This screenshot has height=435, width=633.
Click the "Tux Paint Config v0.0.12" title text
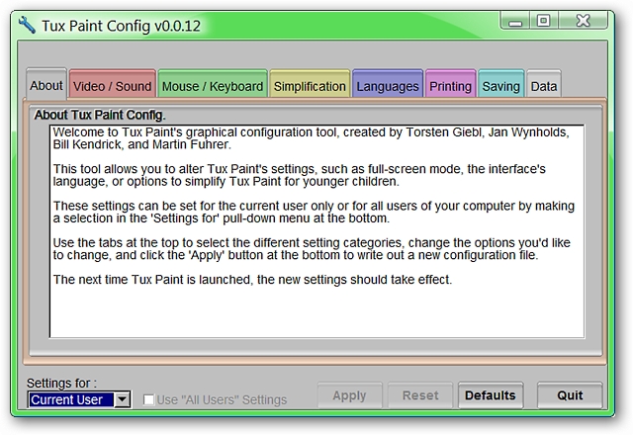pyautogui.click(x=121, y=26)
